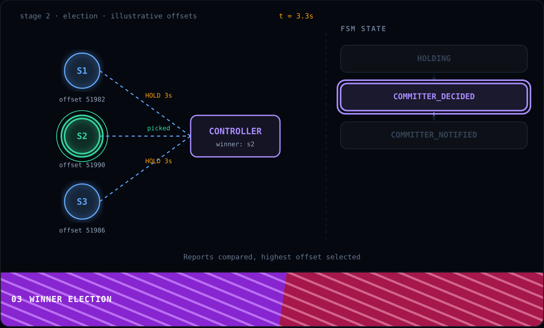Select the green S2 winner node
Viewport: 544px width, 328px height.
click(82, 136)
